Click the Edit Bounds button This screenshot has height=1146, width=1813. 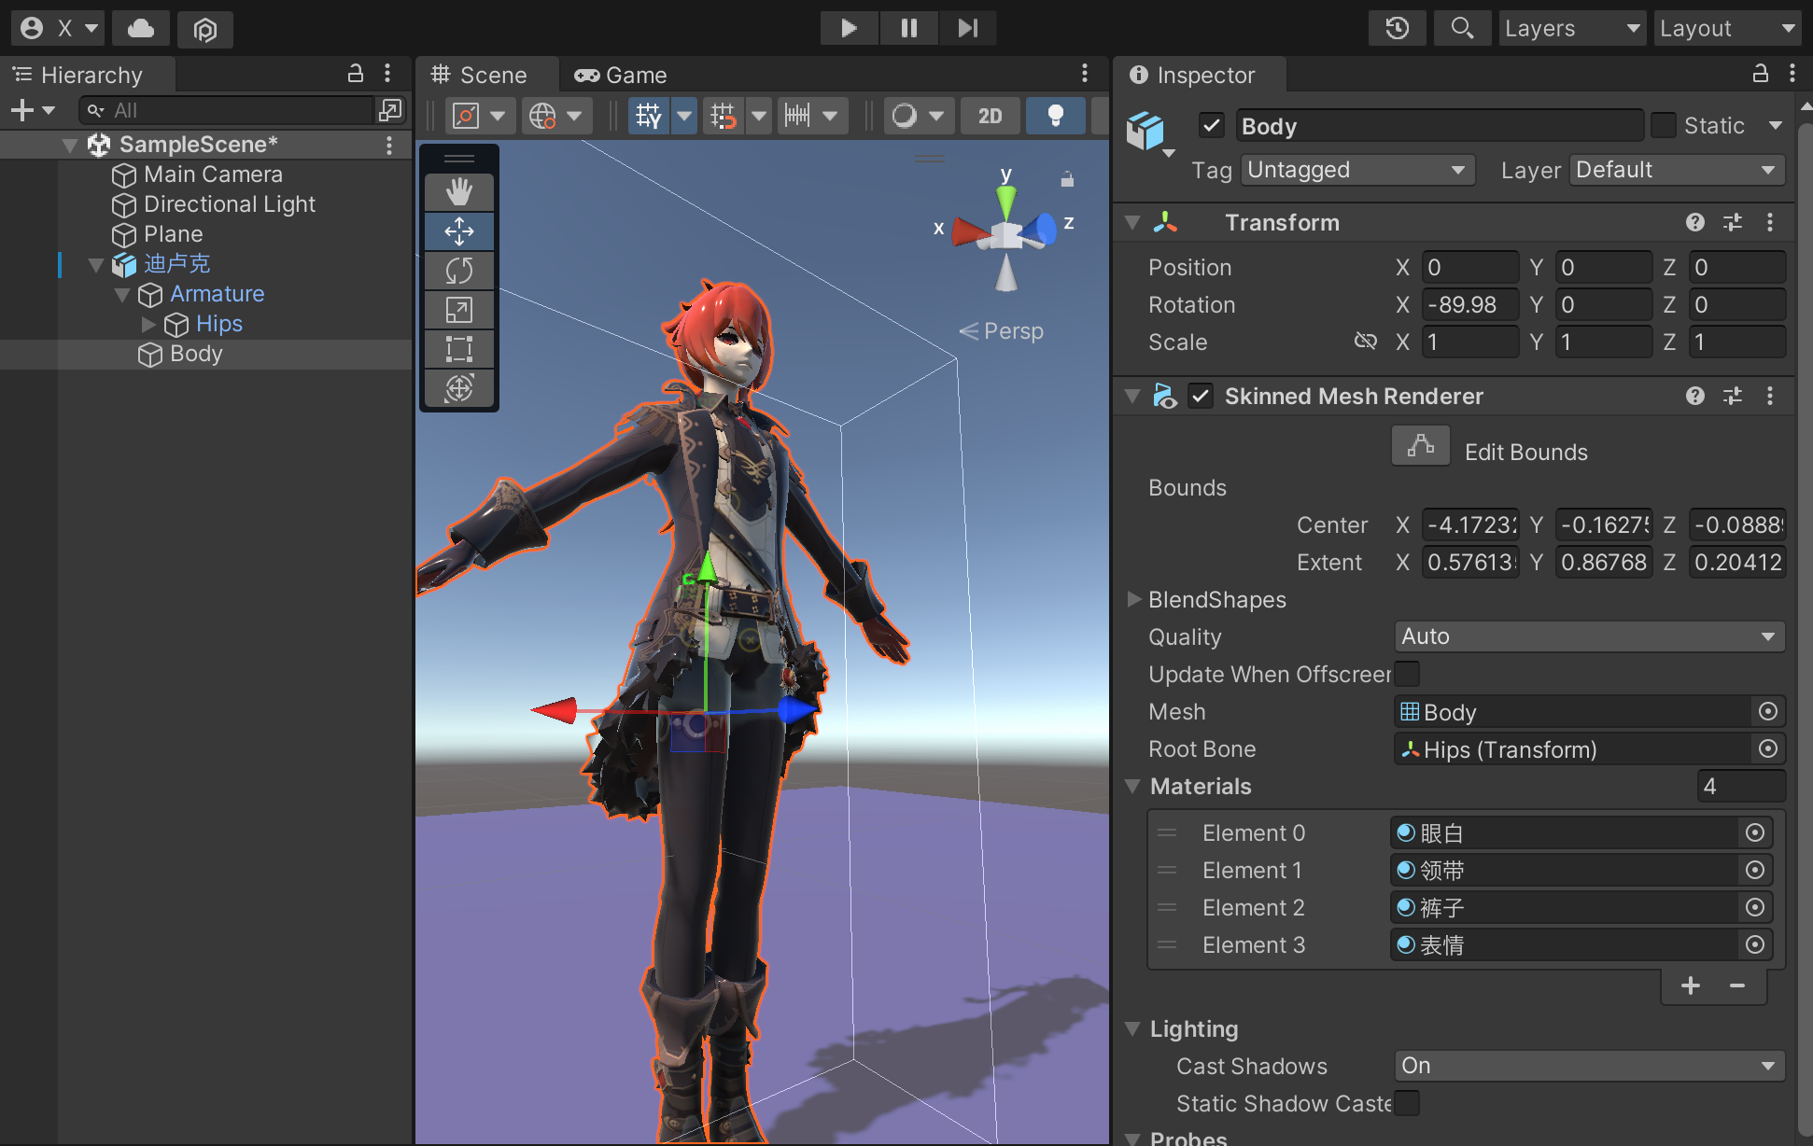[x=1420, y=446]
